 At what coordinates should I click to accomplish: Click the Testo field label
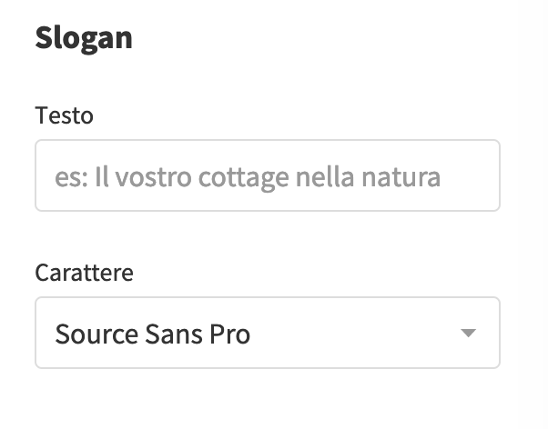click(x=65, y=115)
